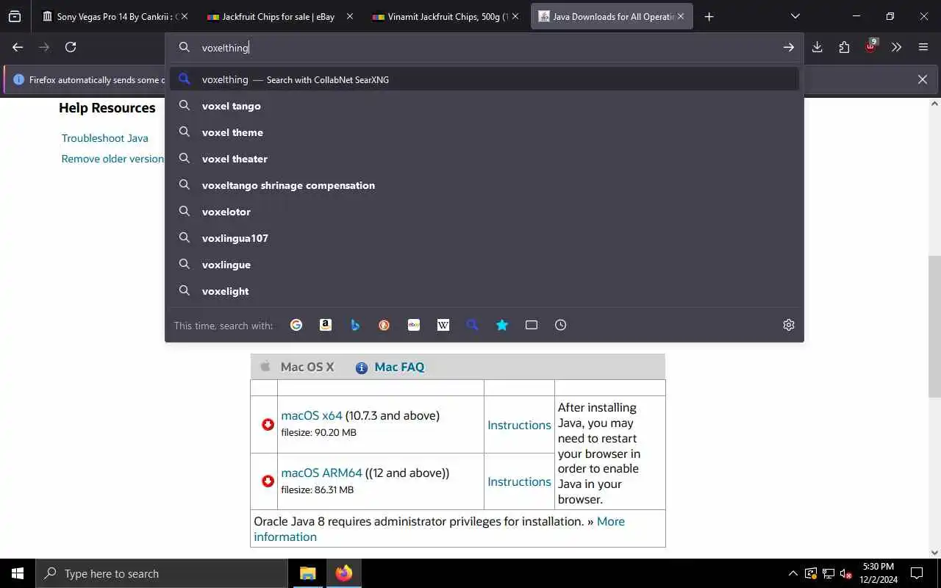
Task: Select the 'voxel theme' suggestion
Action: click(484, 132)
